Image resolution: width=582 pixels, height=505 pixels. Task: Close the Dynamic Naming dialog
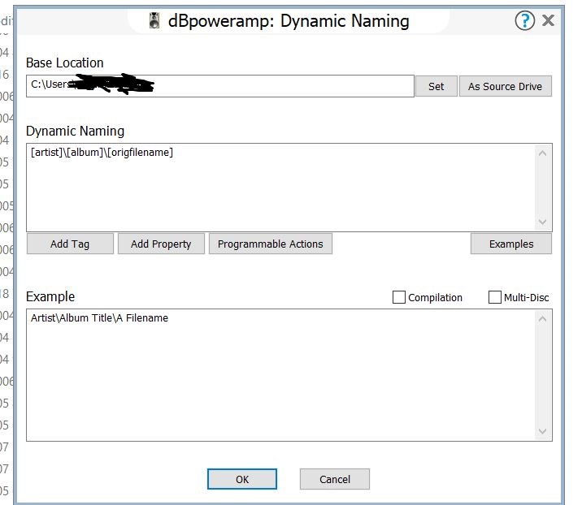pos(549,21)
